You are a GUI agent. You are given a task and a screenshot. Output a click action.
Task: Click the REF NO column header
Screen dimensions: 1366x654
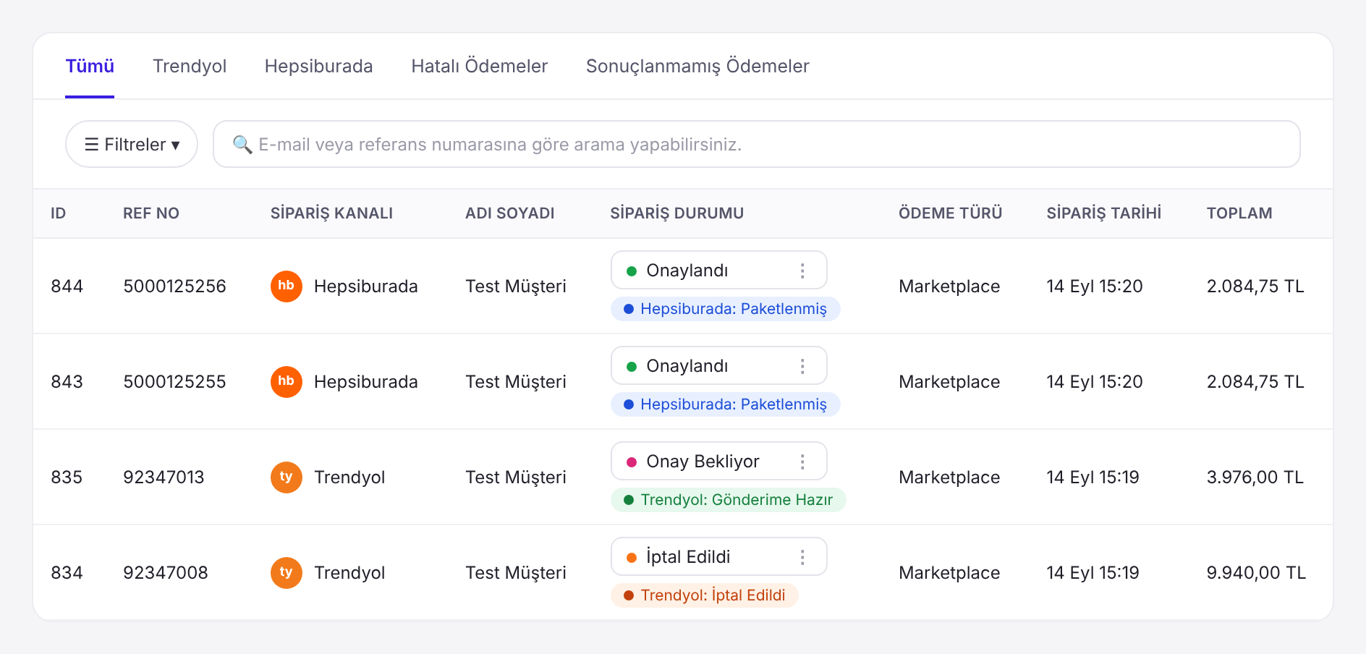coord(151,213)
